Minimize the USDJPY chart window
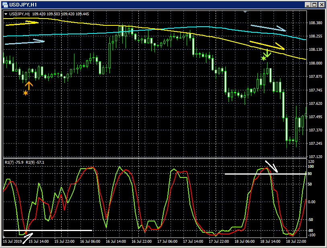The height and width of the screenshot is (248, 327). point(307,4)
